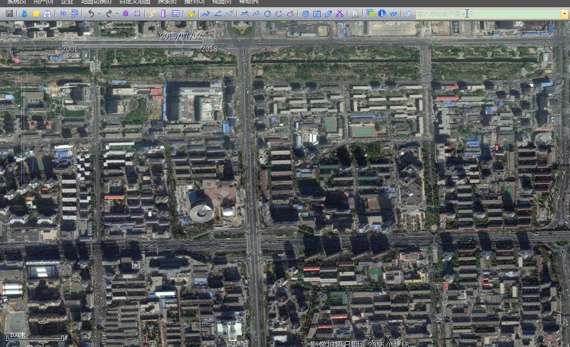Select the filled polygon pencil tool
This screenshot has width=570, height=347.
(x=328, y=14)
